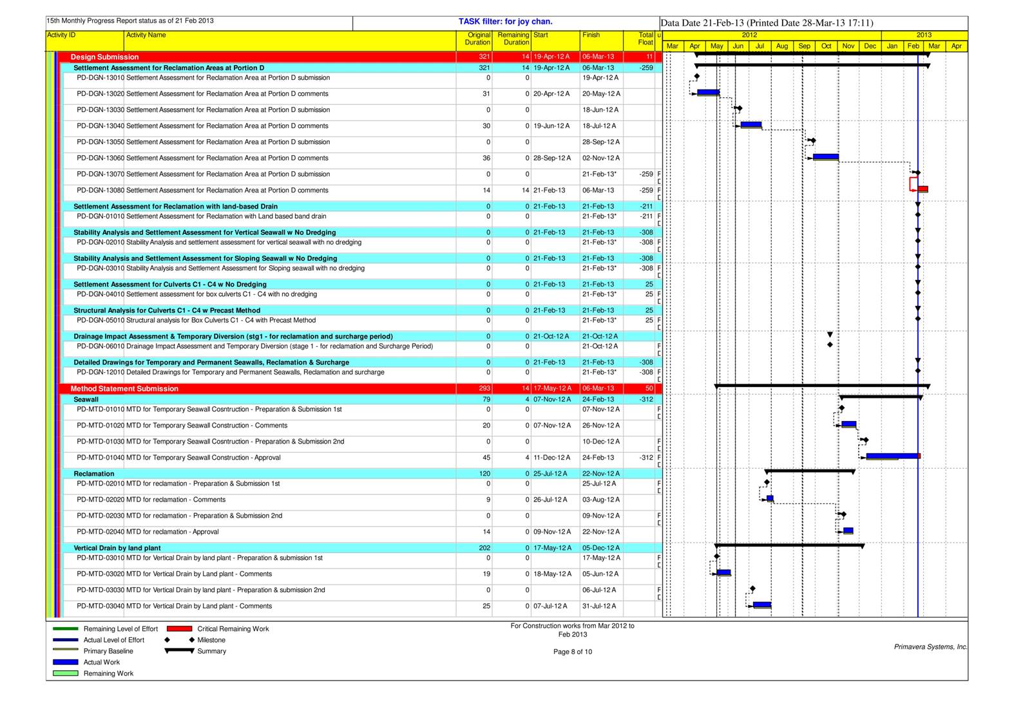This screenshot has width=1023, height=723.
Task: Select the Vertical Drain by land plant subgroup
Action: (x=362, y=548)
